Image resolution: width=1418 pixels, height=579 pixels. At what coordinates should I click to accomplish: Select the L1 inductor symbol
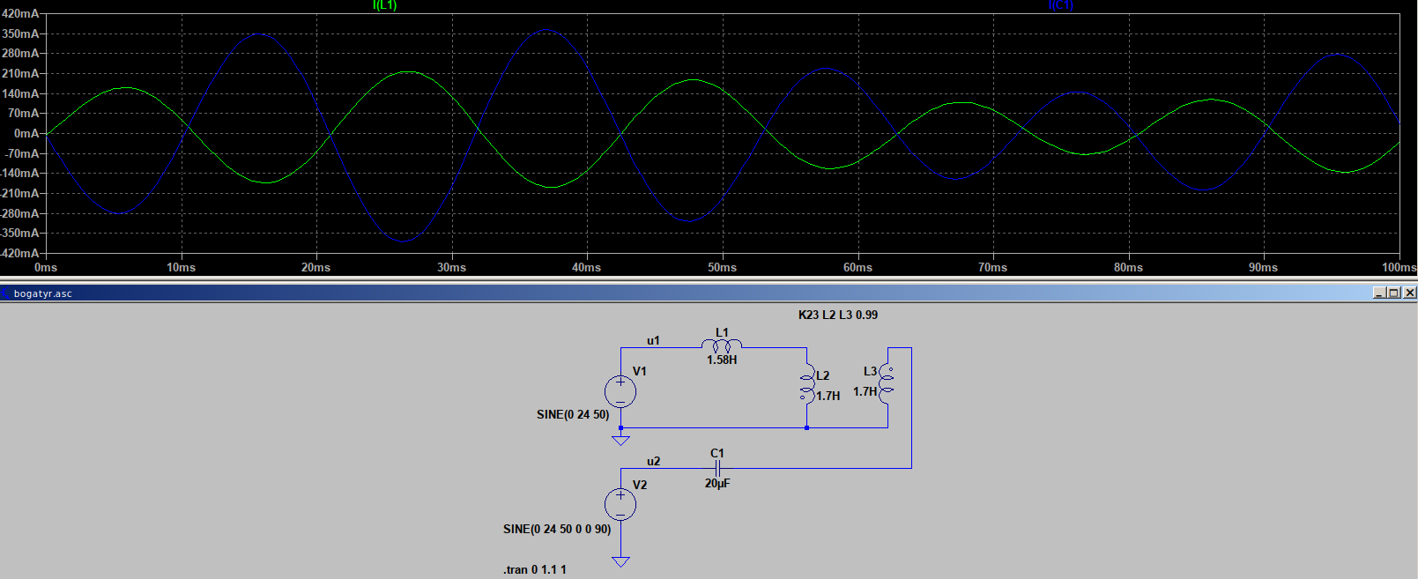tap(722, 345)
